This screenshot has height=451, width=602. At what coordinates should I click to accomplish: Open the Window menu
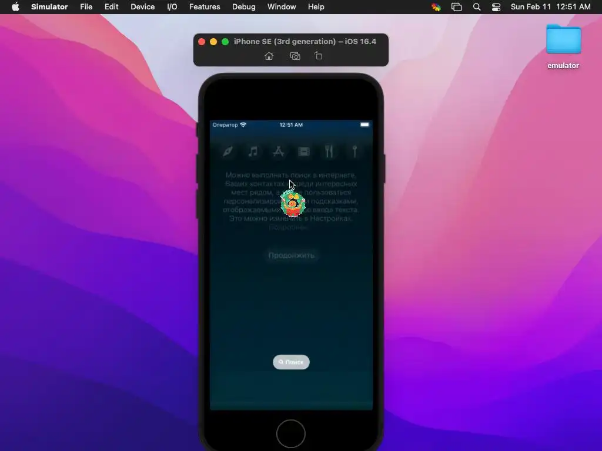pos(282,7)
